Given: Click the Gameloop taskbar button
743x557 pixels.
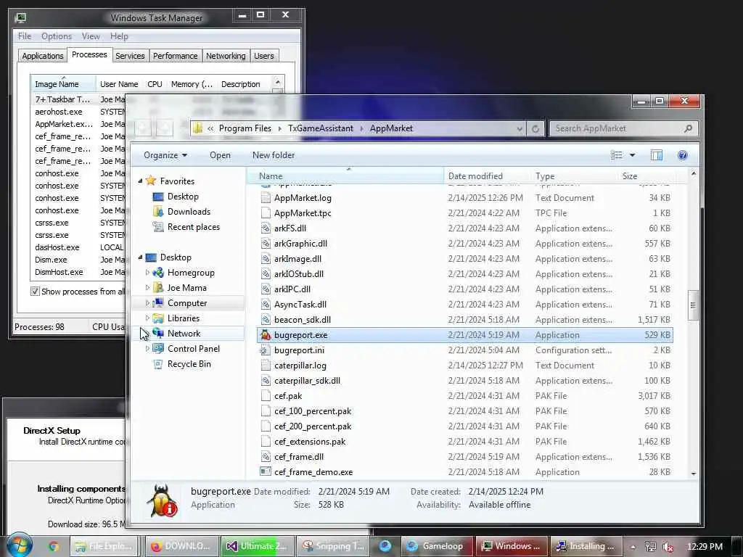Looking at the screenshot, I should [436, 546].
